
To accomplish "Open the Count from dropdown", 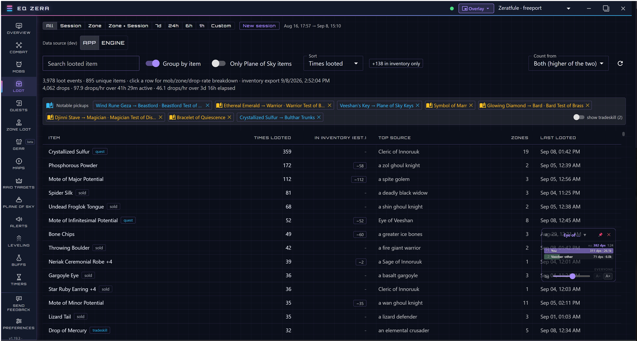I will click(x=568, y=63).
